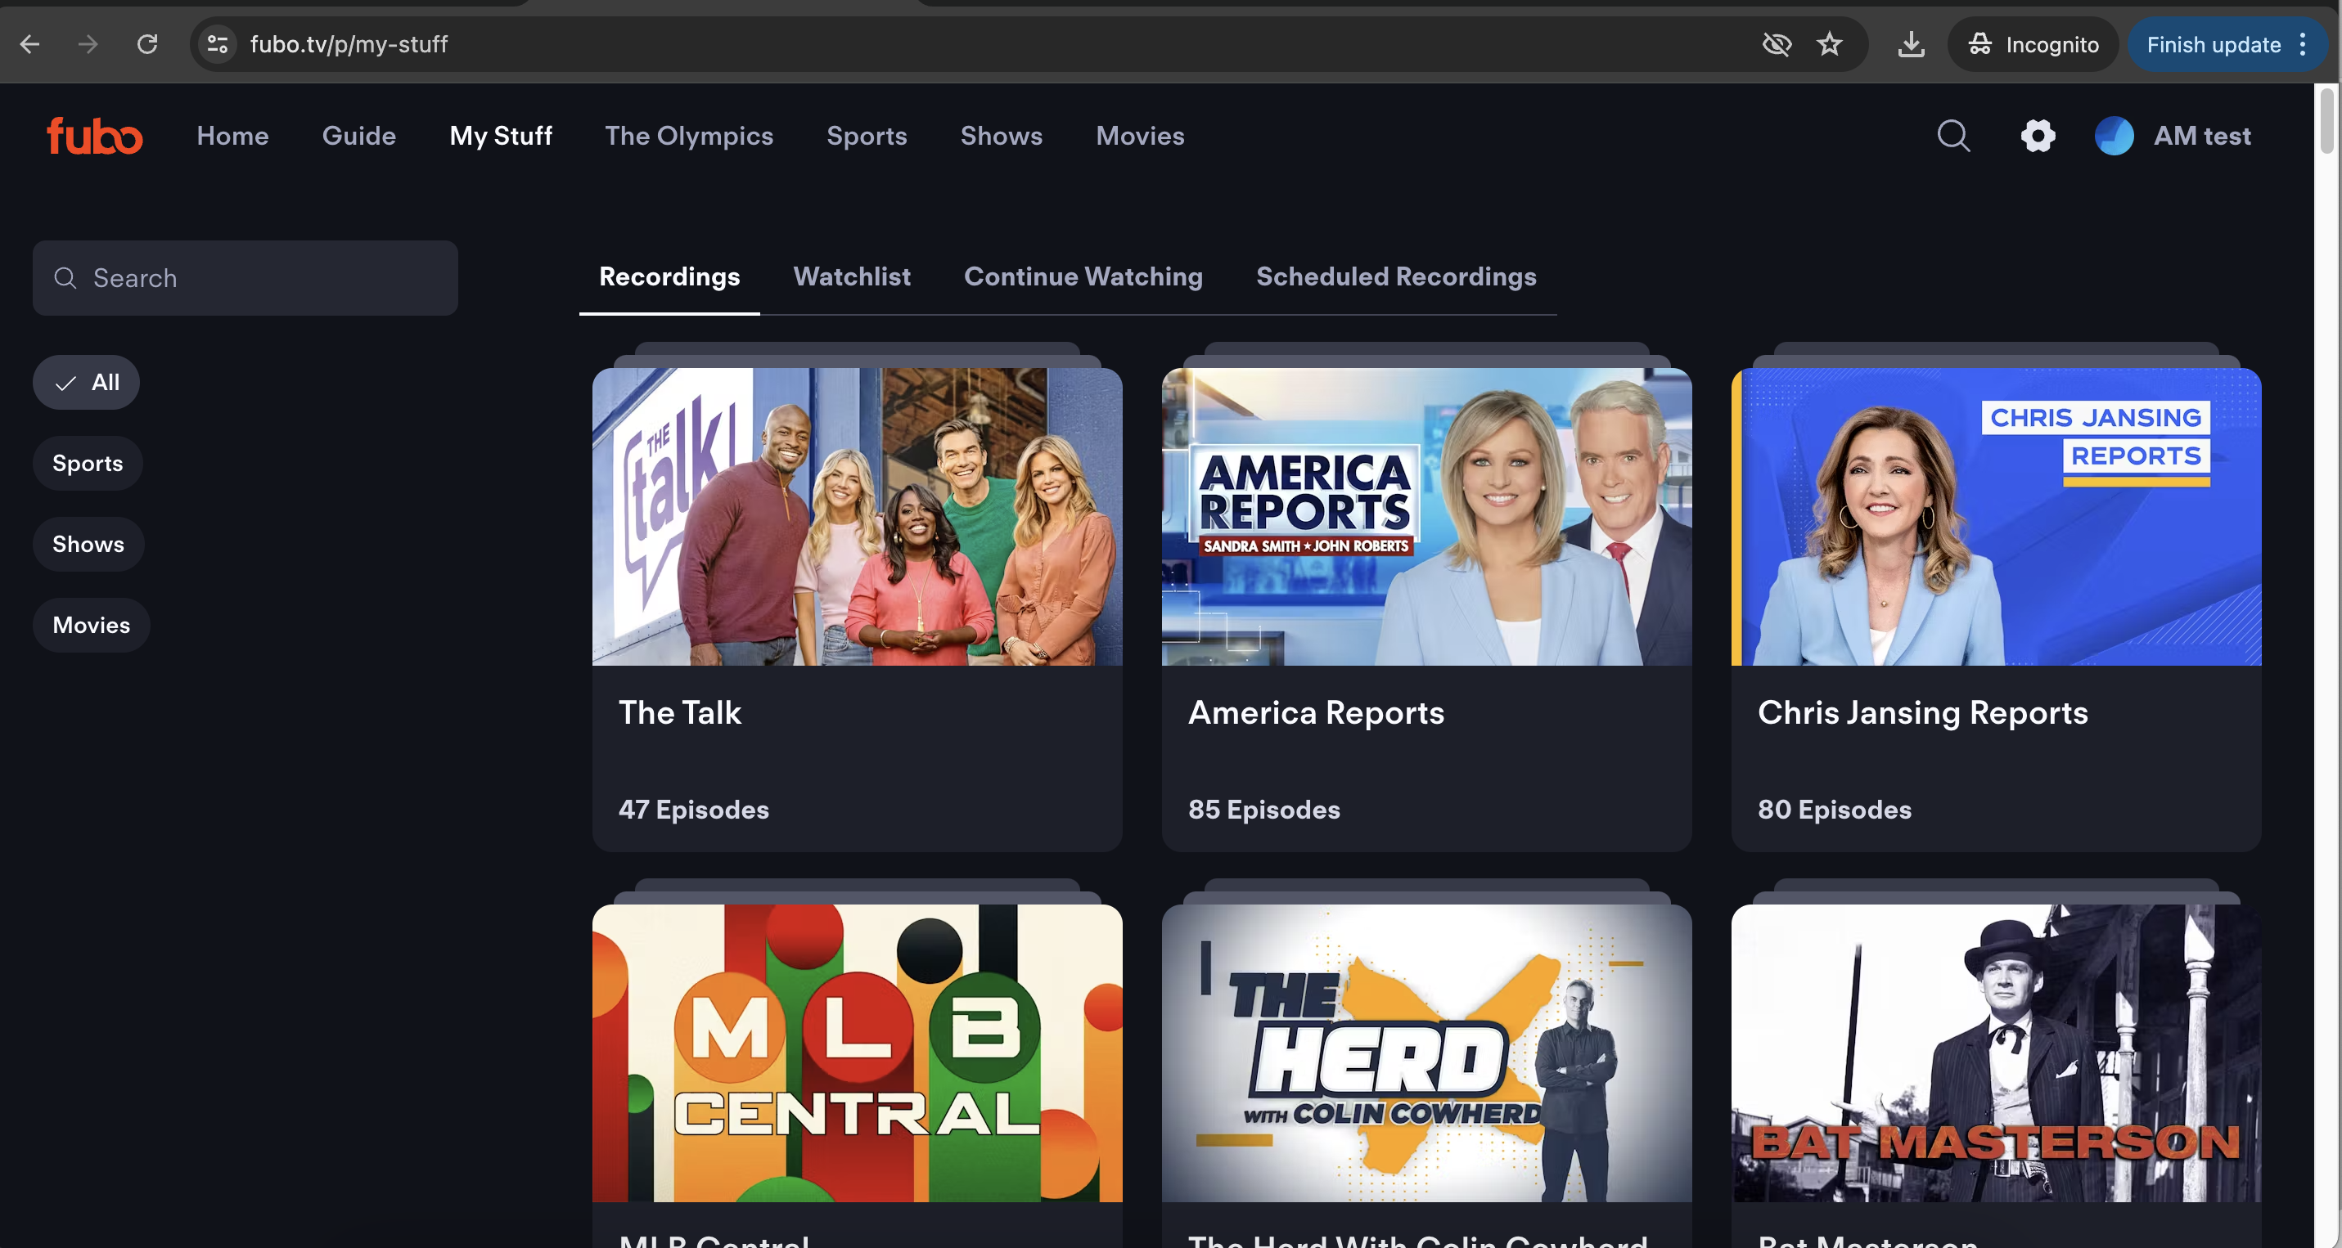2342x1248 pixels.
Task: Open the Chrome three-dot menu
Action: tap(2303, 43)
